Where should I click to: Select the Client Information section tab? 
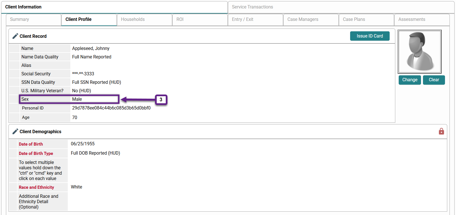point(23,7)
